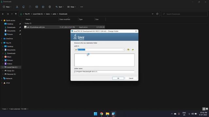Click the Folder name input field

coord(104,71)
